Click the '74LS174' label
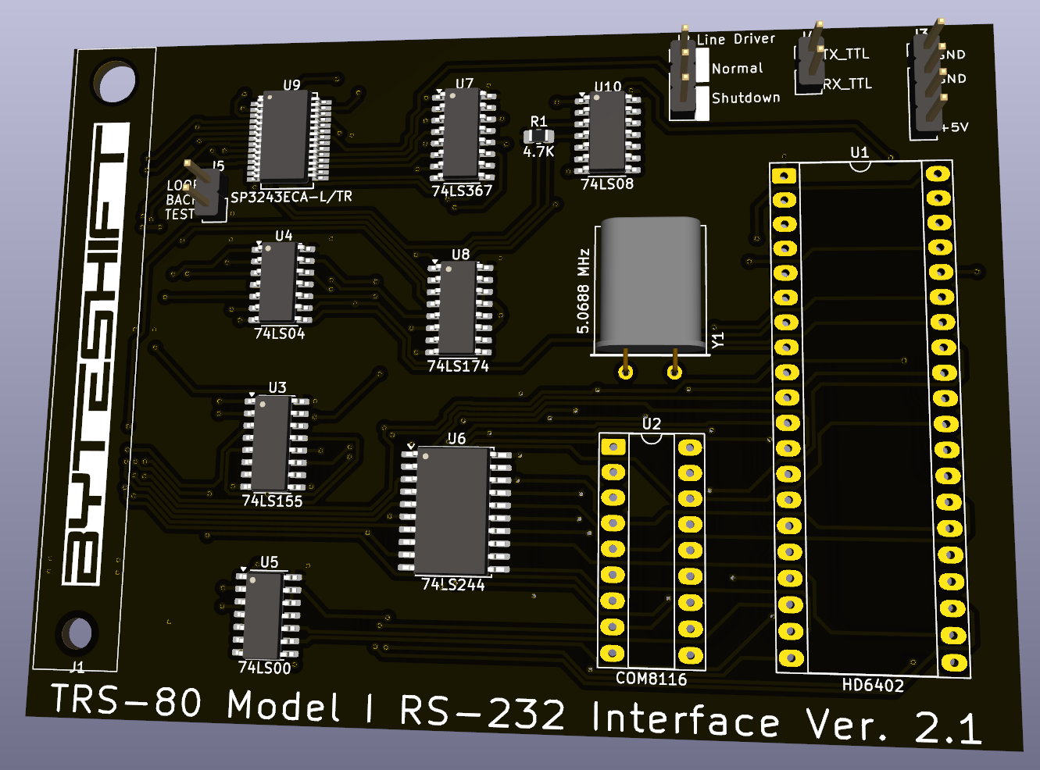Image resolution: width=1040 pixels, height=770 pixels. pyautogui.click(x=458, y=365)
